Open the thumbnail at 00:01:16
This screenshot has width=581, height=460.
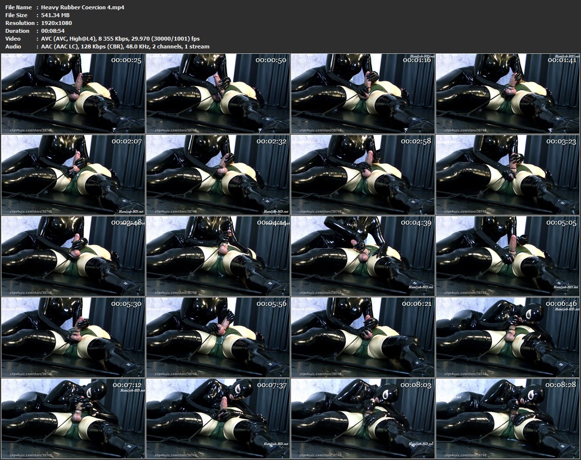(x=363, y=93)
